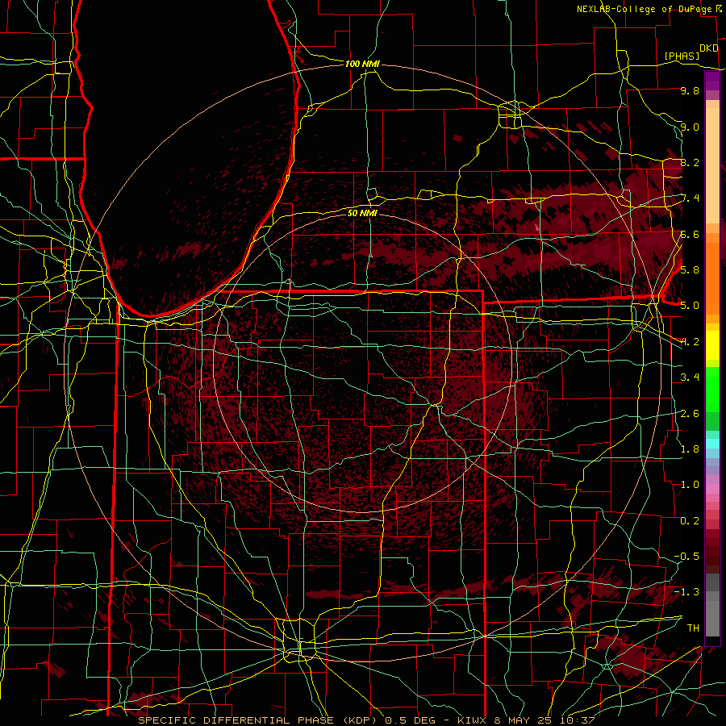726x726 pixels.
Task: Click the 1.8 value on the color scale
Action: click(x=690, y=449)
